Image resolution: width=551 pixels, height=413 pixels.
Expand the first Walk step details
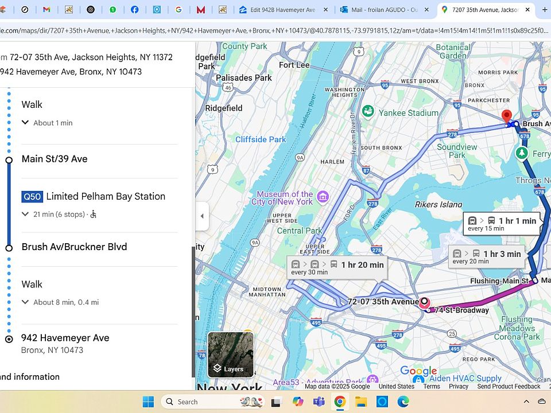pos(25,123)
